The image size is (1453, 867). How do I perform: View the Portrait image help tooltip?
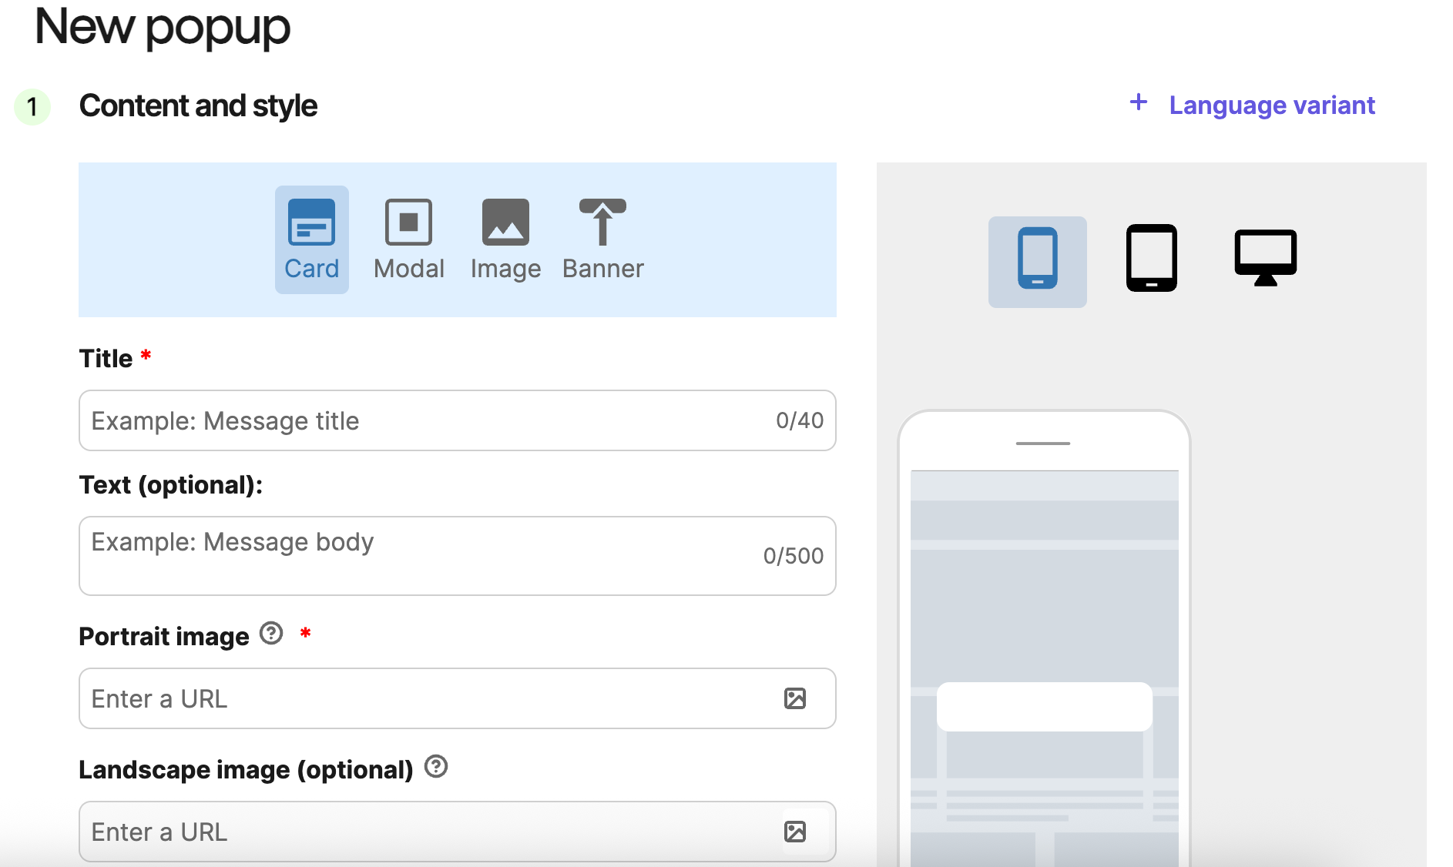tap(270, 633)
